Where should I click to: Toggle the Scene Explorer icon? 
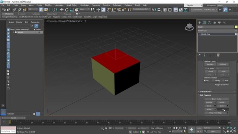(x=165, y=10)
